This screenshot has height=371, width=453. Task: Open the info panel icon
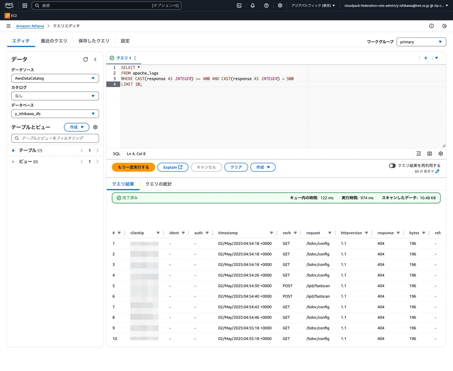click(x=431, y=26)
